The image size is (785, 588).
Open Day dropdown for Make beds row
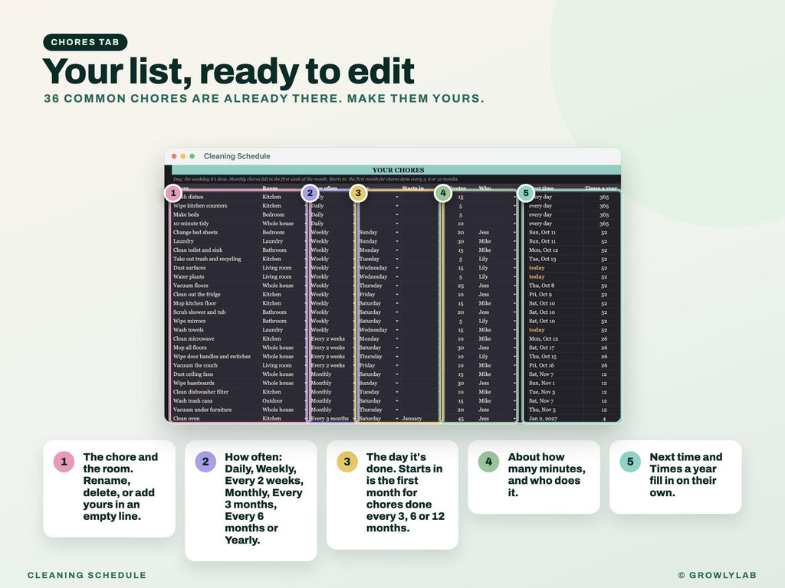click(397, 215)
